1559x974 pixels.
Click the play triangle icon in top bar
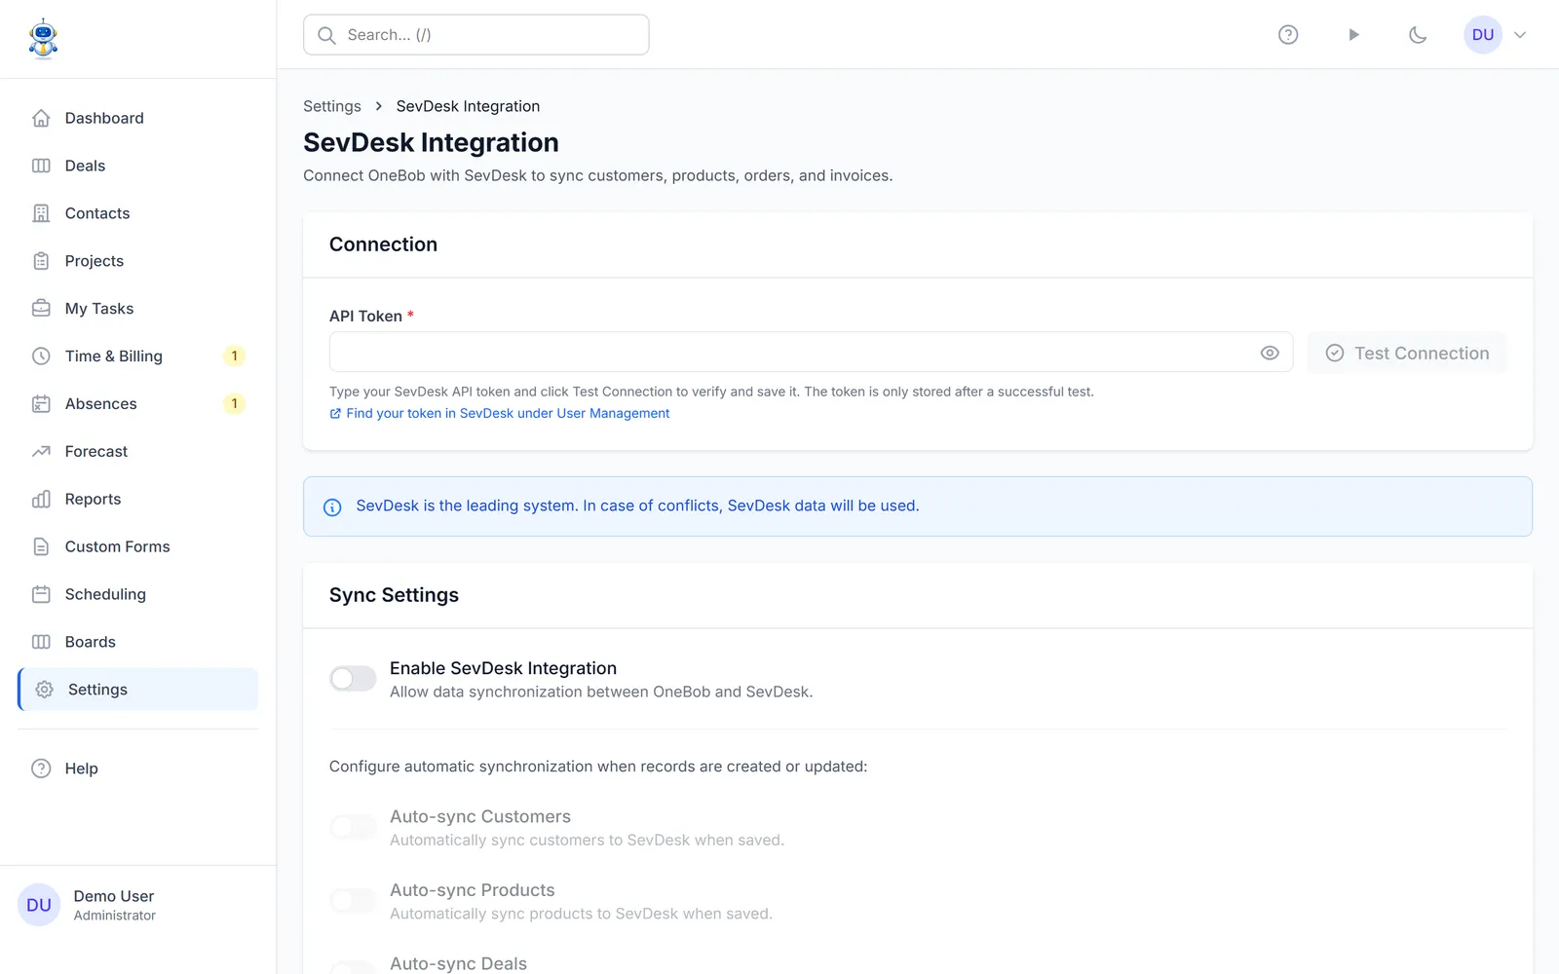point(1353,35)
